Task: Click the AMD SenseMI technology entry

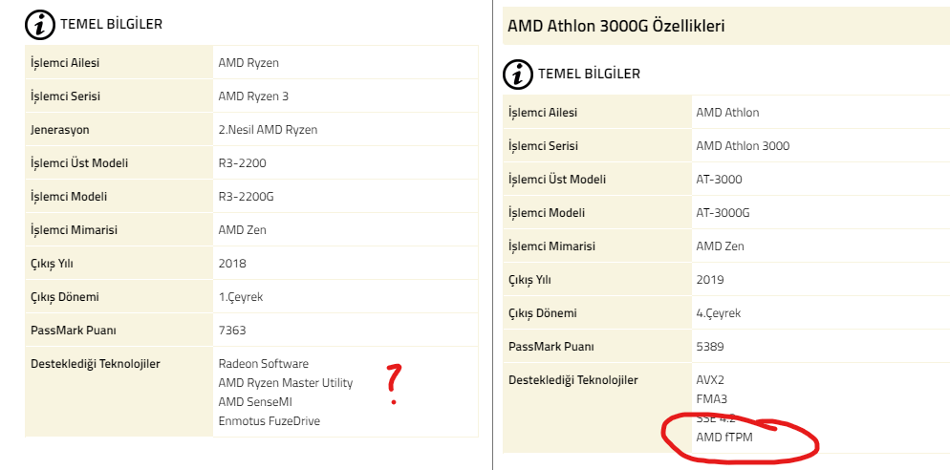Action: point(254,402)
